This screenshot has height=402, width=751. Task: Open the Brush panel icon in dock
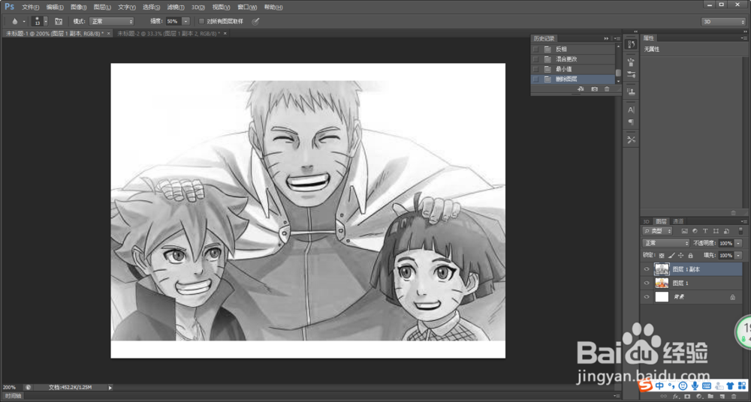[x=632, y=75]
